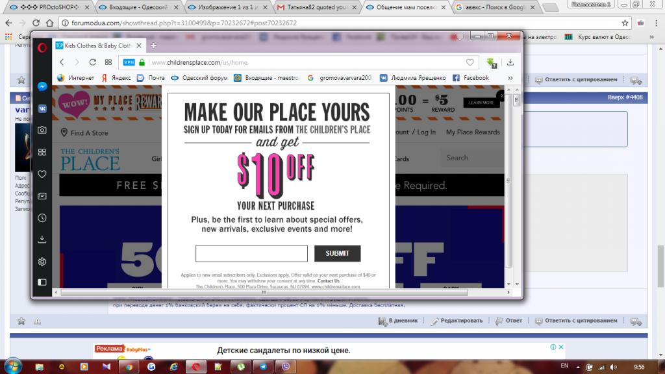Open Facebook Messenger in Opera sidebar
This screenshot has height=374, width=665.
42,86
